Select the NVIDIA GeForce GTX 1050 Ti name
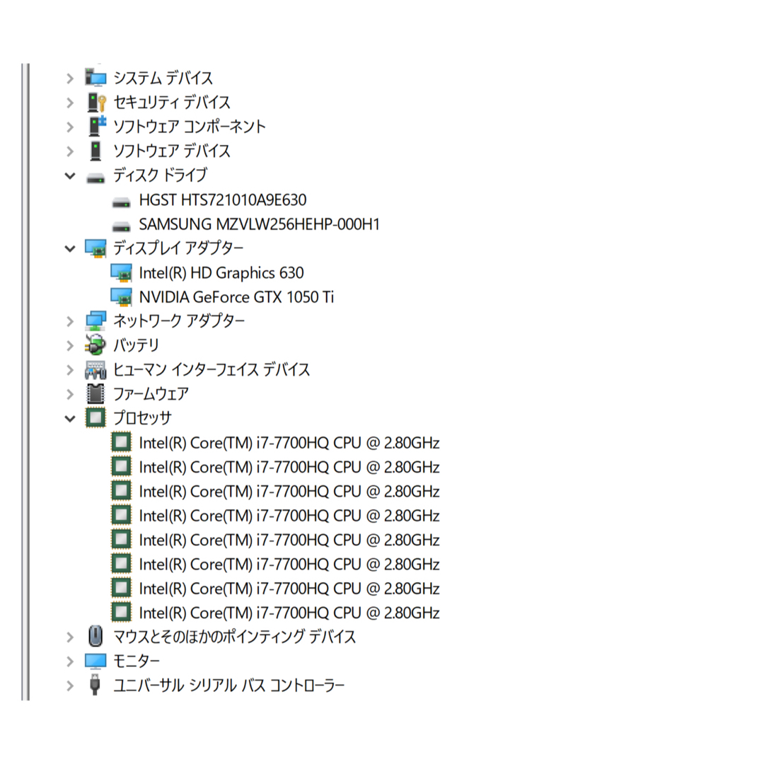This screenshot has width=764, height=764. tap(236, 297)
